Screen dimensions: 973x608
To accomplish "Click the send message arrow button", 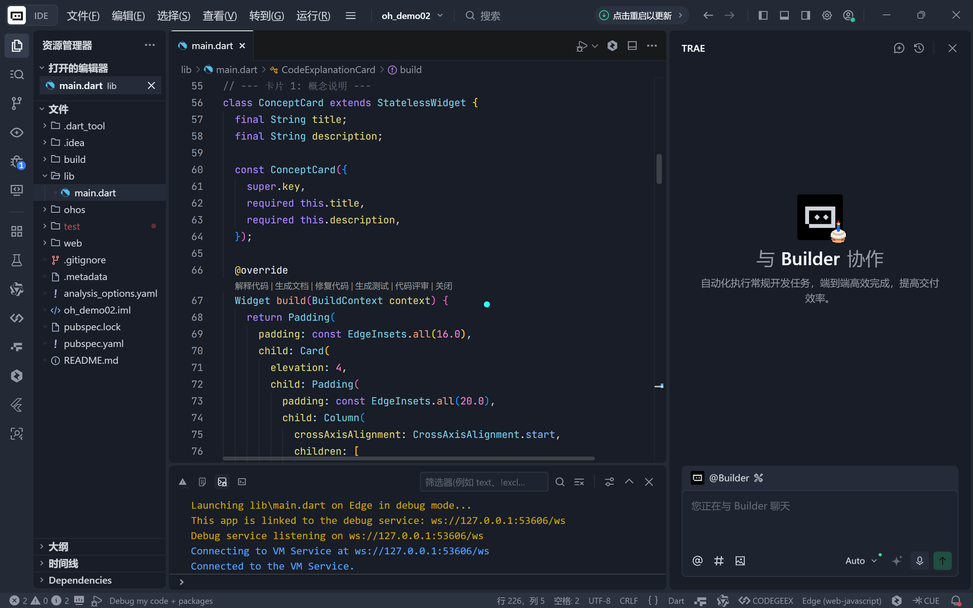I will (942, 560).
